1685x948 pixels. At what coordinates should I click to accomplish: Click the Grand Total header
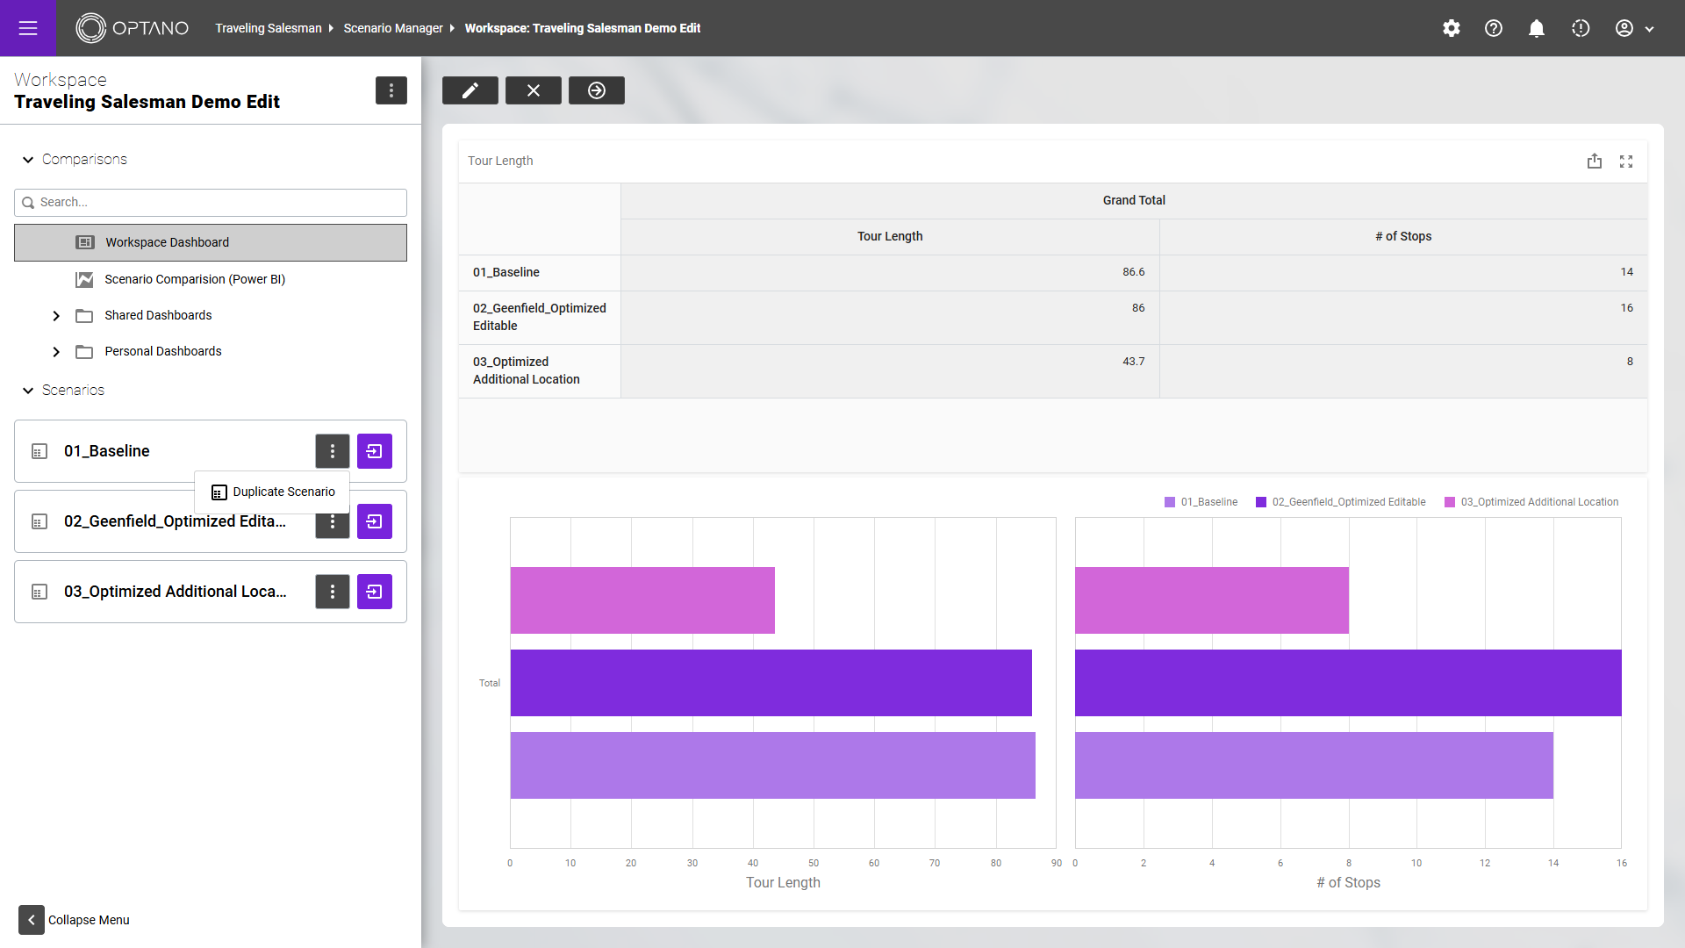1134,200
